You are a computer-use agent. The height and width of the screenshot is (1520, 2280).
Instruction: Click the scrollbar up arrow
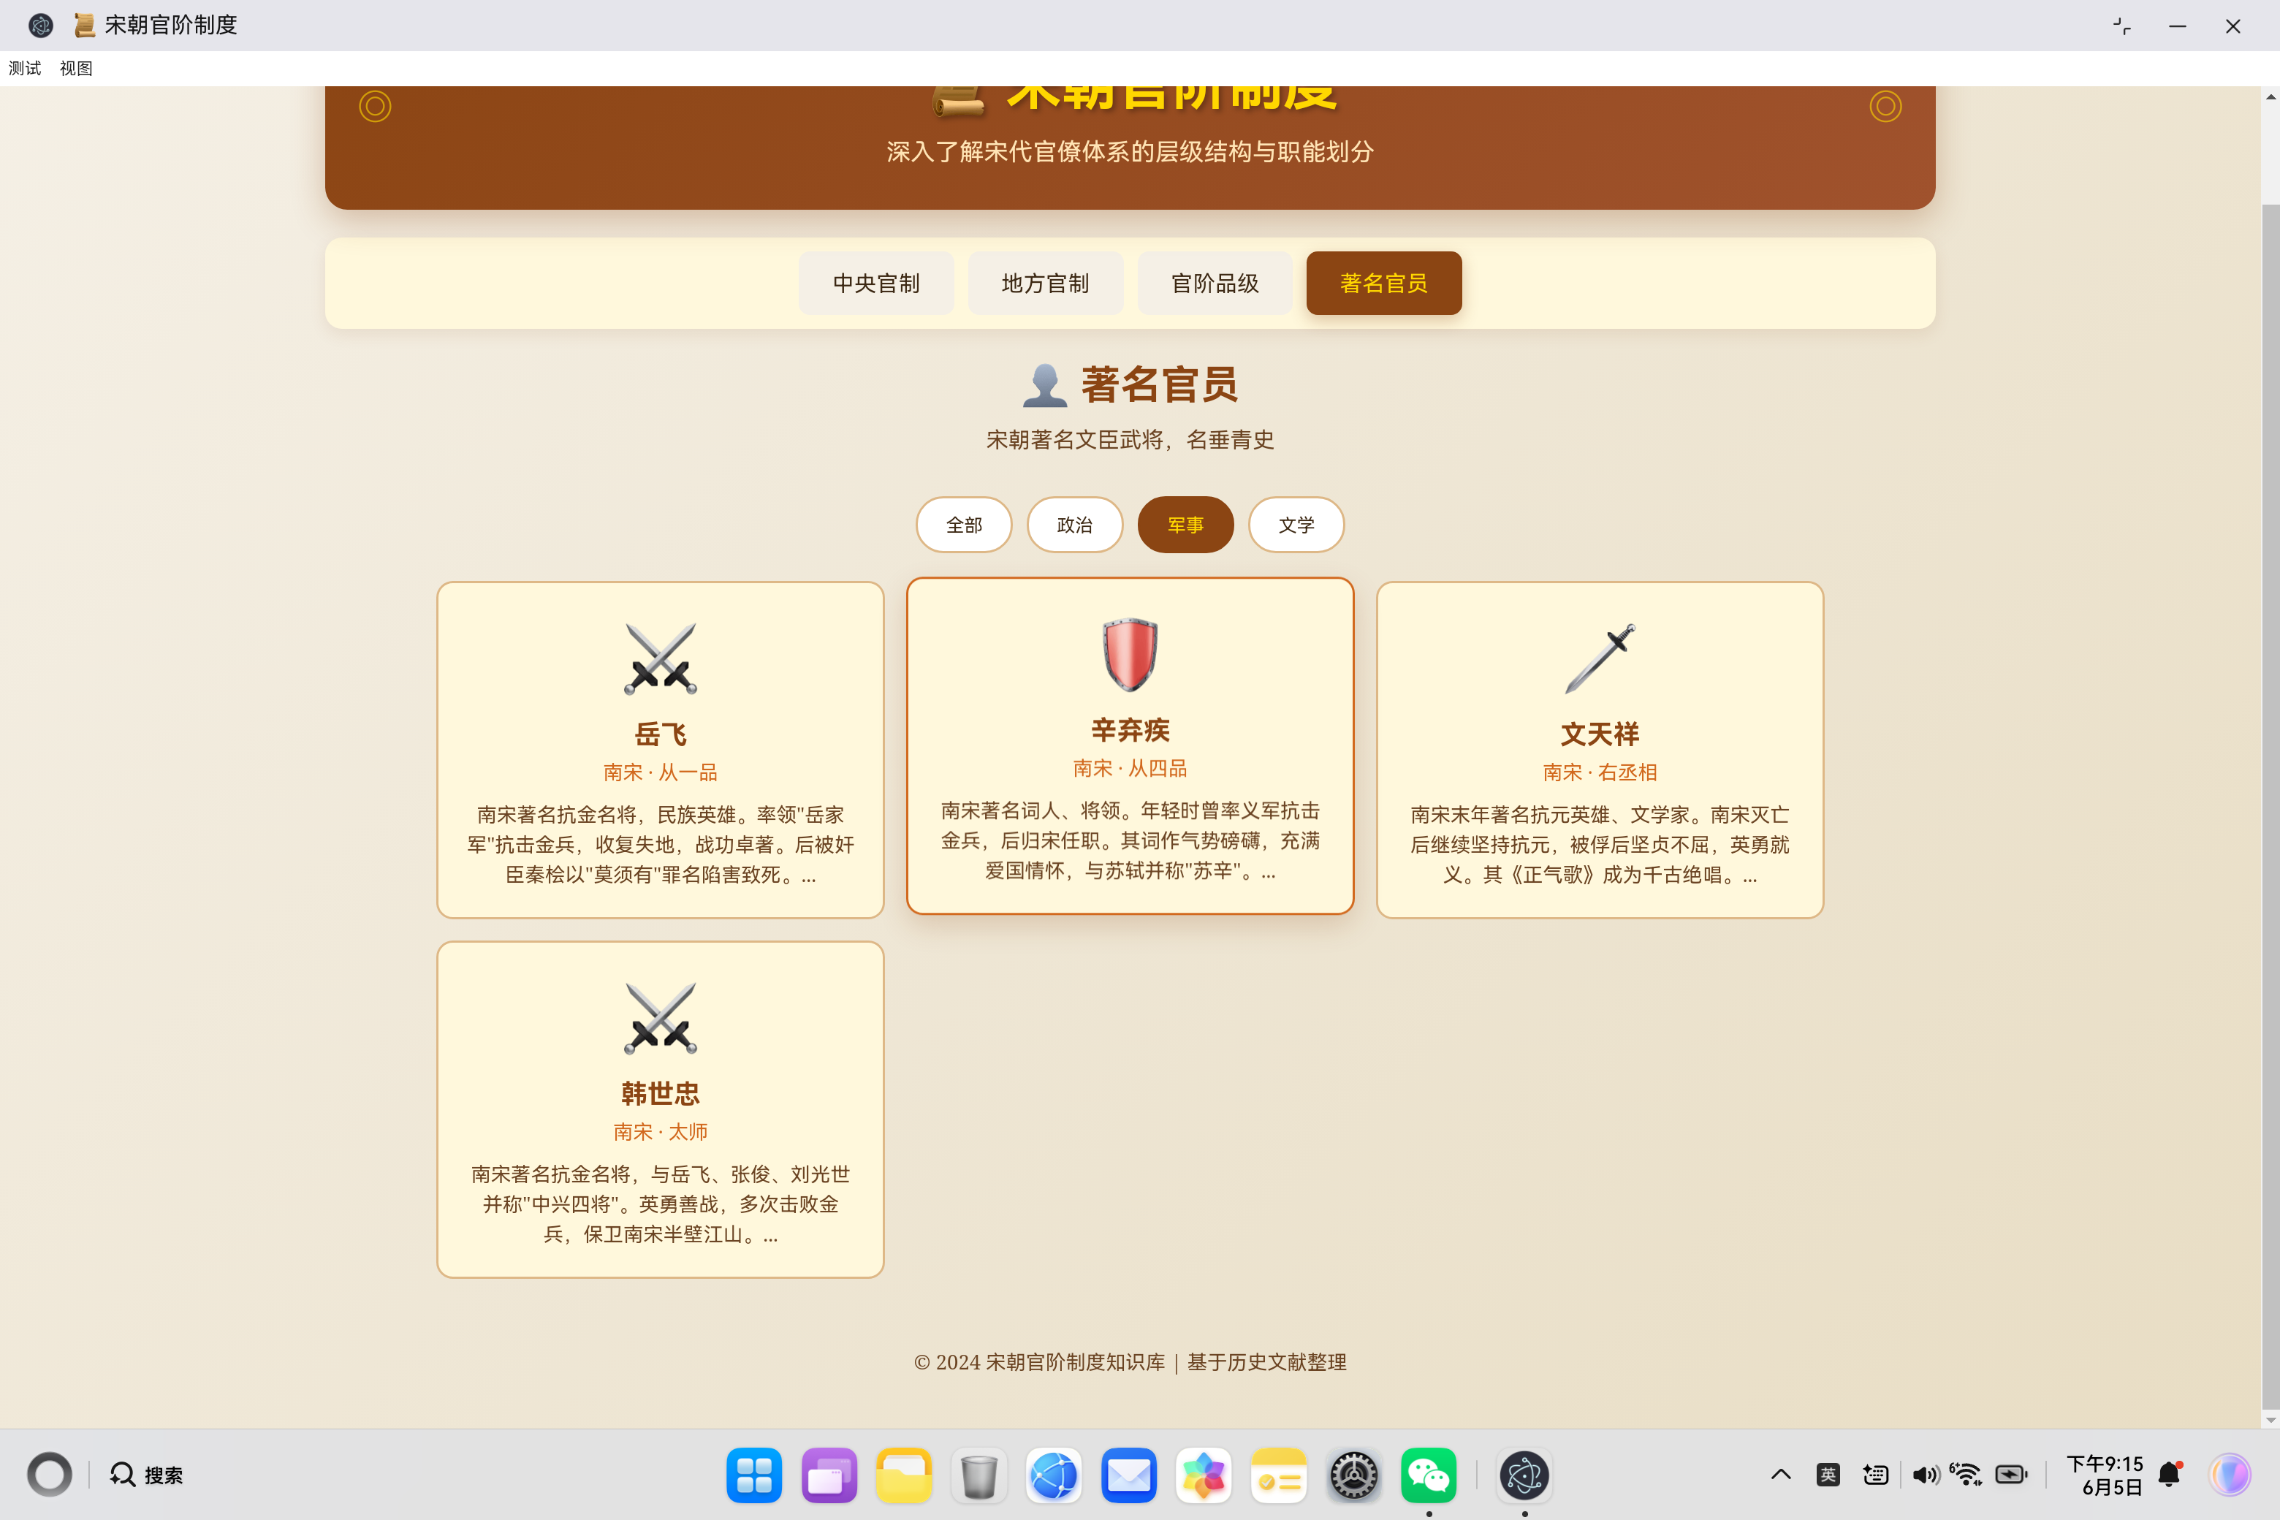(2270, 97)
